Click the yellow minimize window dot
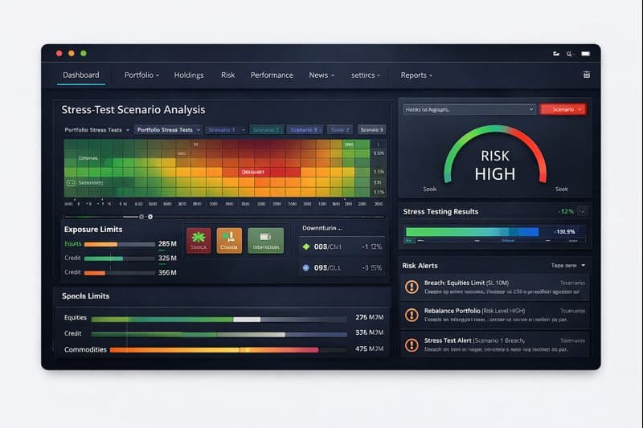The height and width of the screenshot is (428, 643). [72, 53]
